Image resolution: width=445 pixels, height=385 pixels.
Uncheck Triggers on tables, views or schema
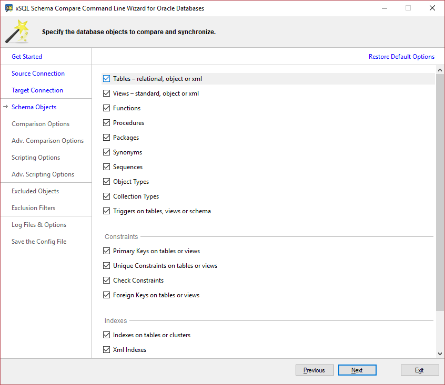[106, 211]
